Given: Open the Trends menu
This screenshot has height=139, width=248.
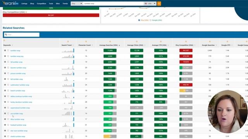Looking at the screenshot, I should (x=65, y=3).
